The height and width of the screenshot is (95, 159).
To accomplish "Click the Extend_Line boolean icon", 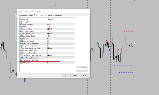I will tap(21, 39).
